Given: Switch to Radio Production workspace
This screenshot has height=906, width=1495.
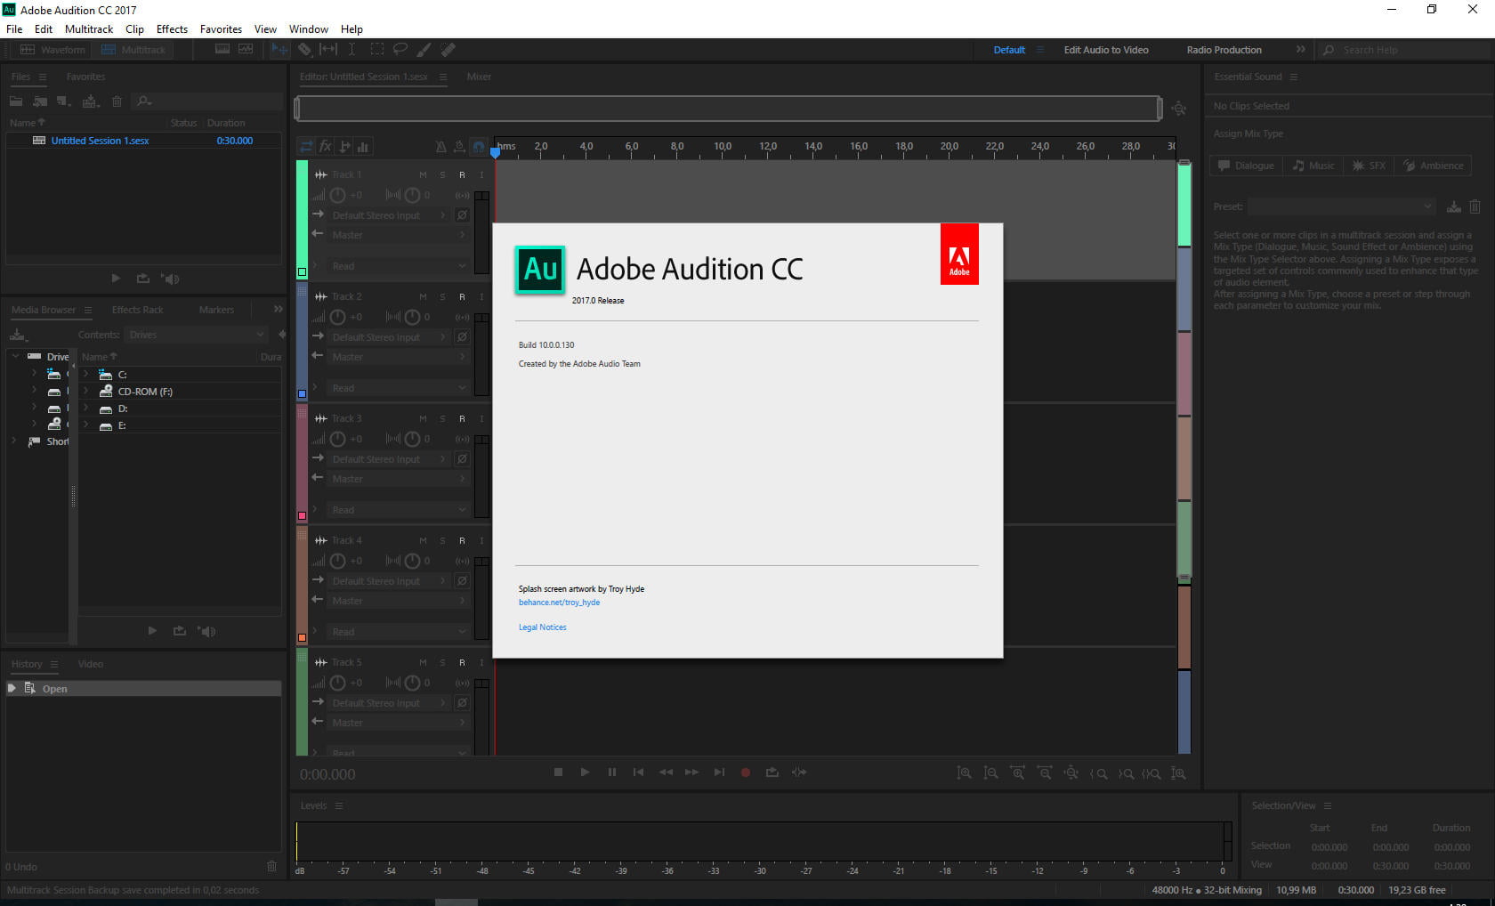Looking at the screenshot, I should (1224, 50).
